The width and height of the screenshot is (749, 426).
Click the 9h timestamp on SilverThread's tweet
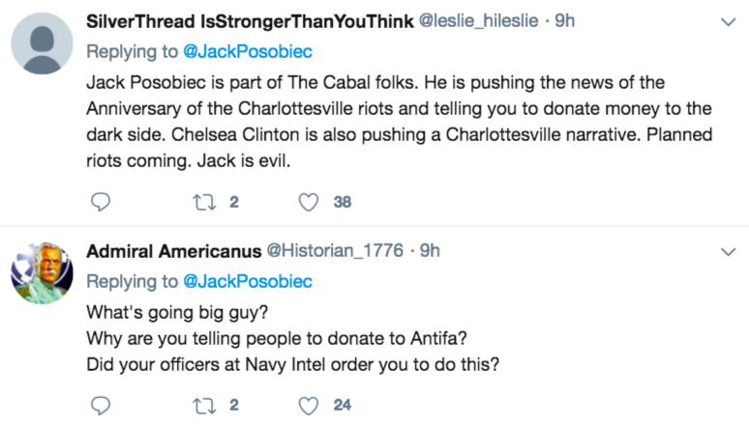coord(564,20)
